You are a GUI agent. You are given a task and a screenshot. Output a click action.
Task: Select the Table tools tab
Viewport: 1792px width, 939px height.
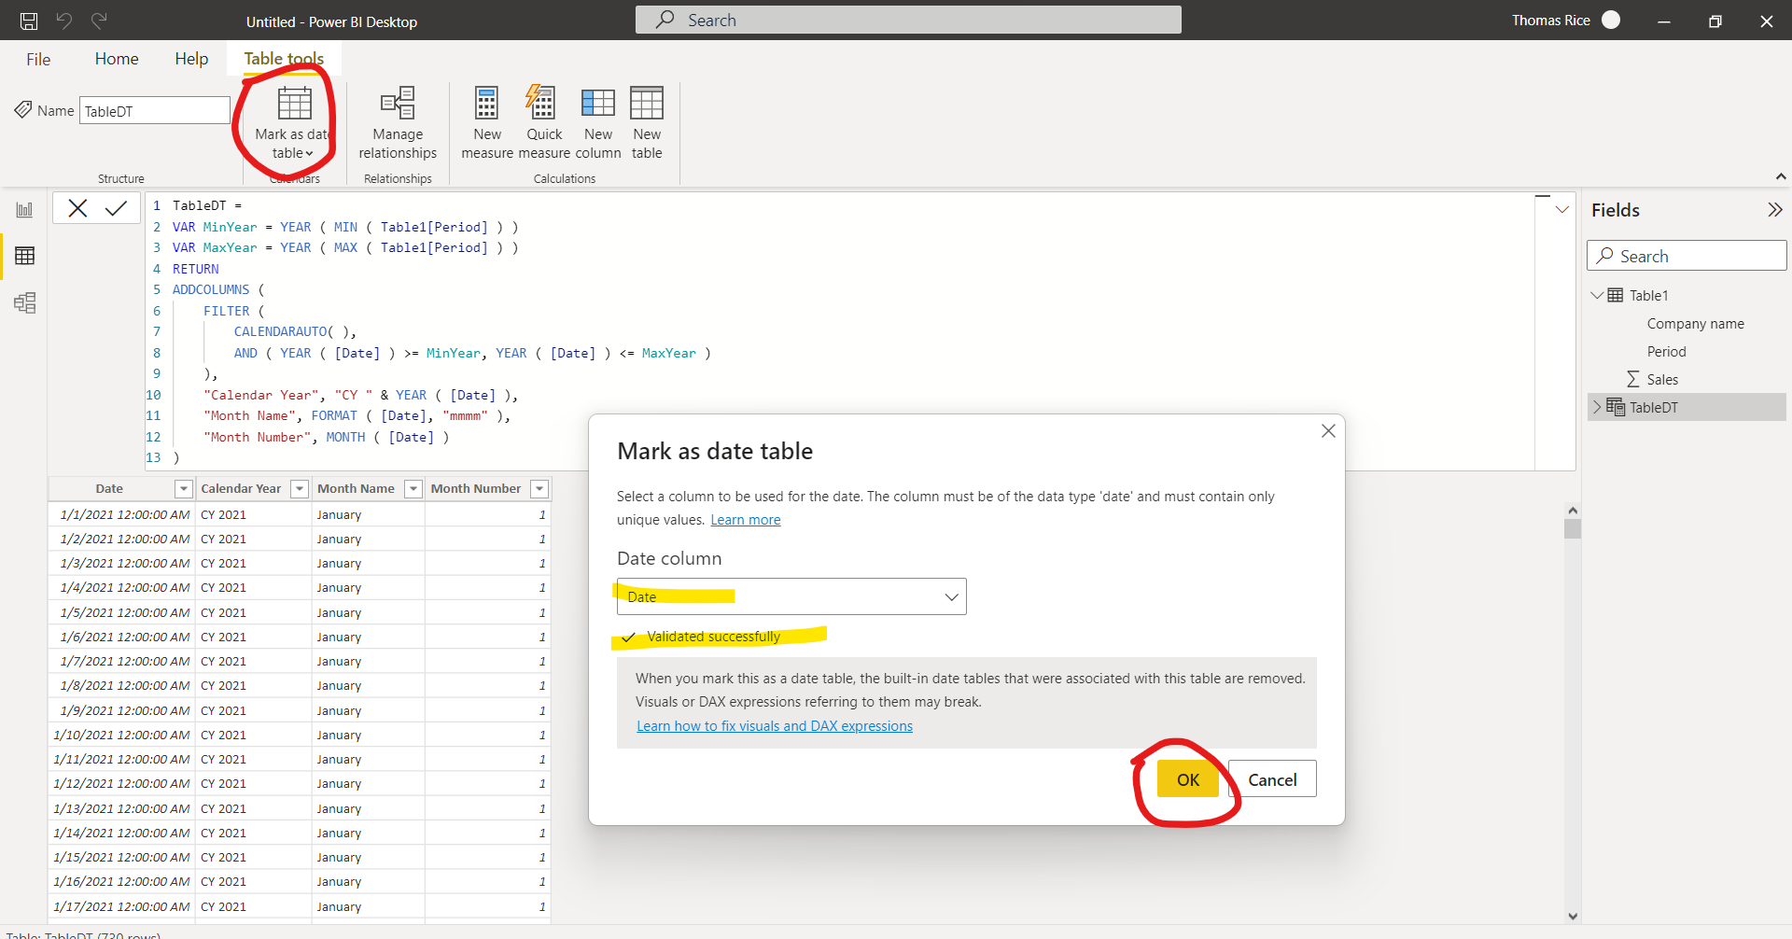click(x=284, y=59)
